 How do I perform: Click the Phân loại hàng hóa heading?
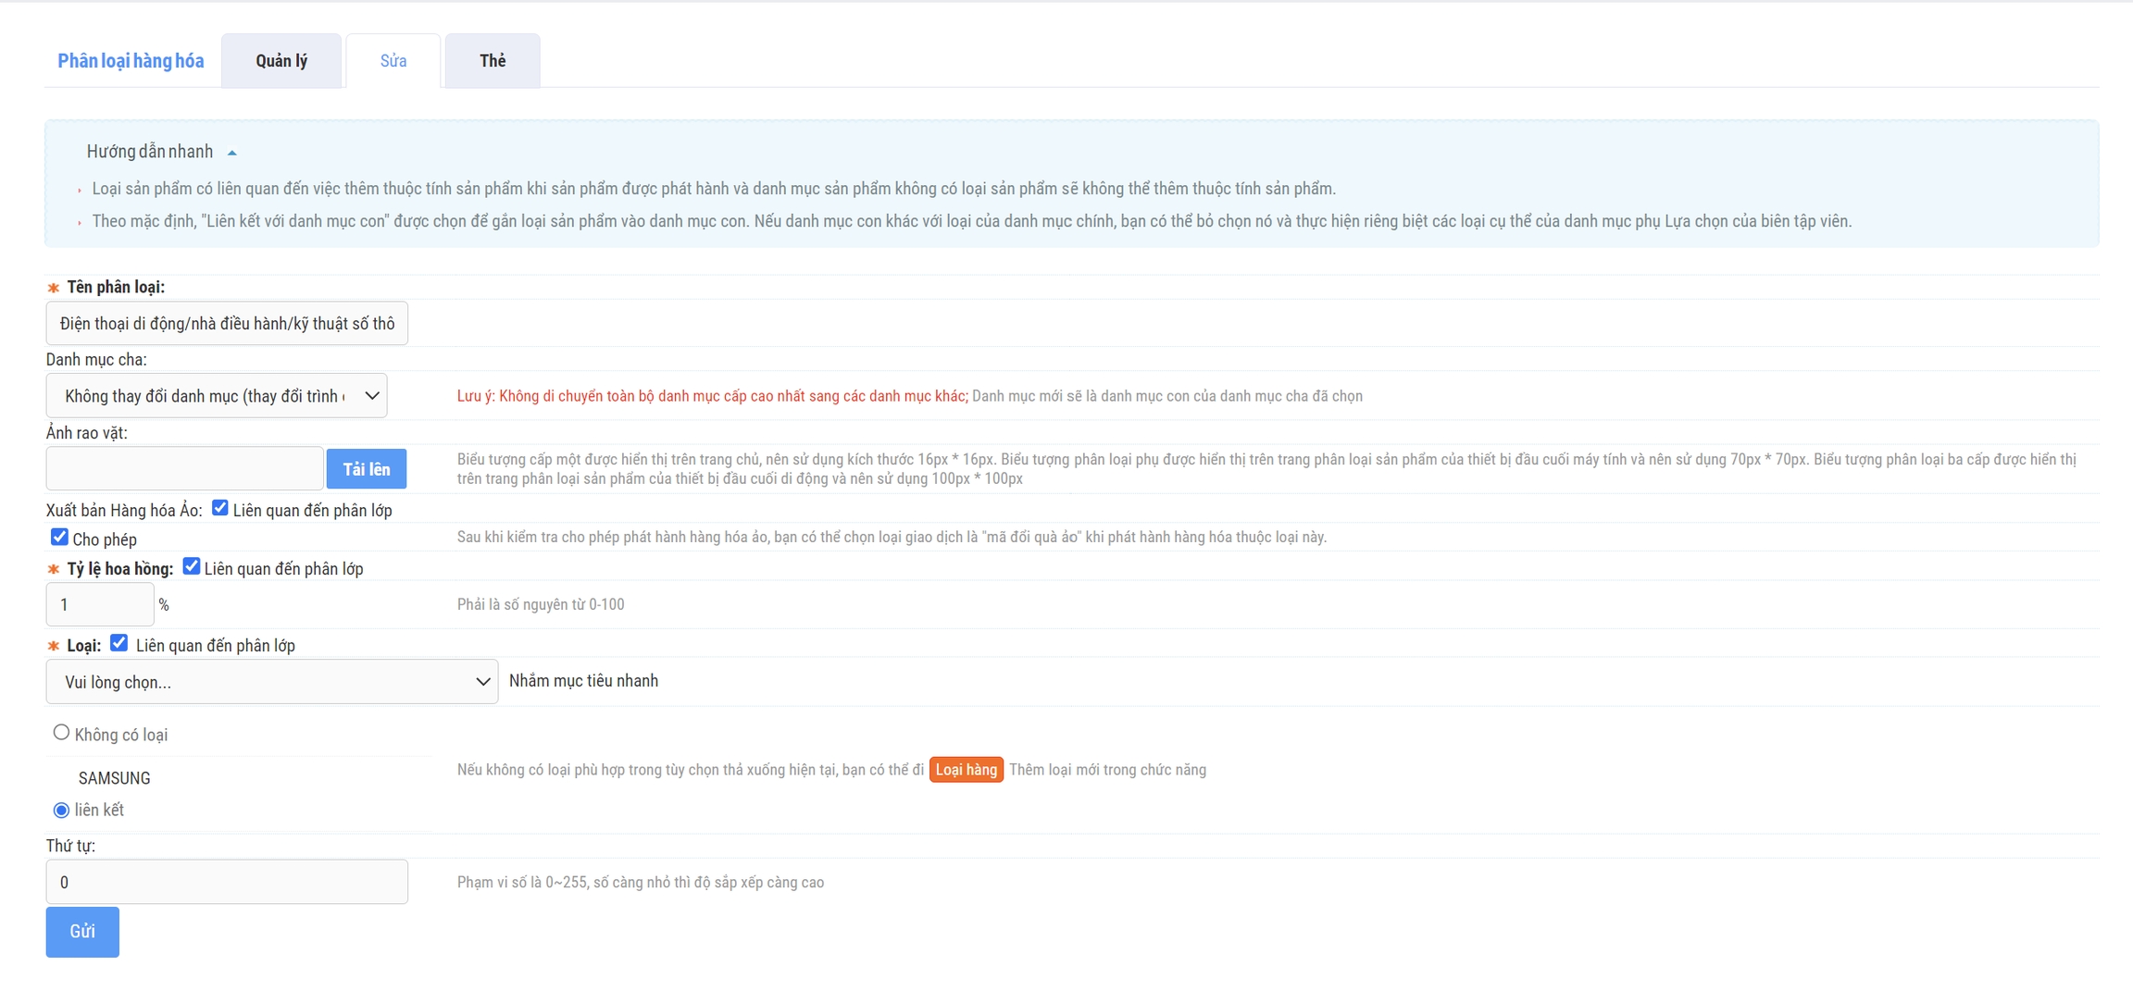131,61
